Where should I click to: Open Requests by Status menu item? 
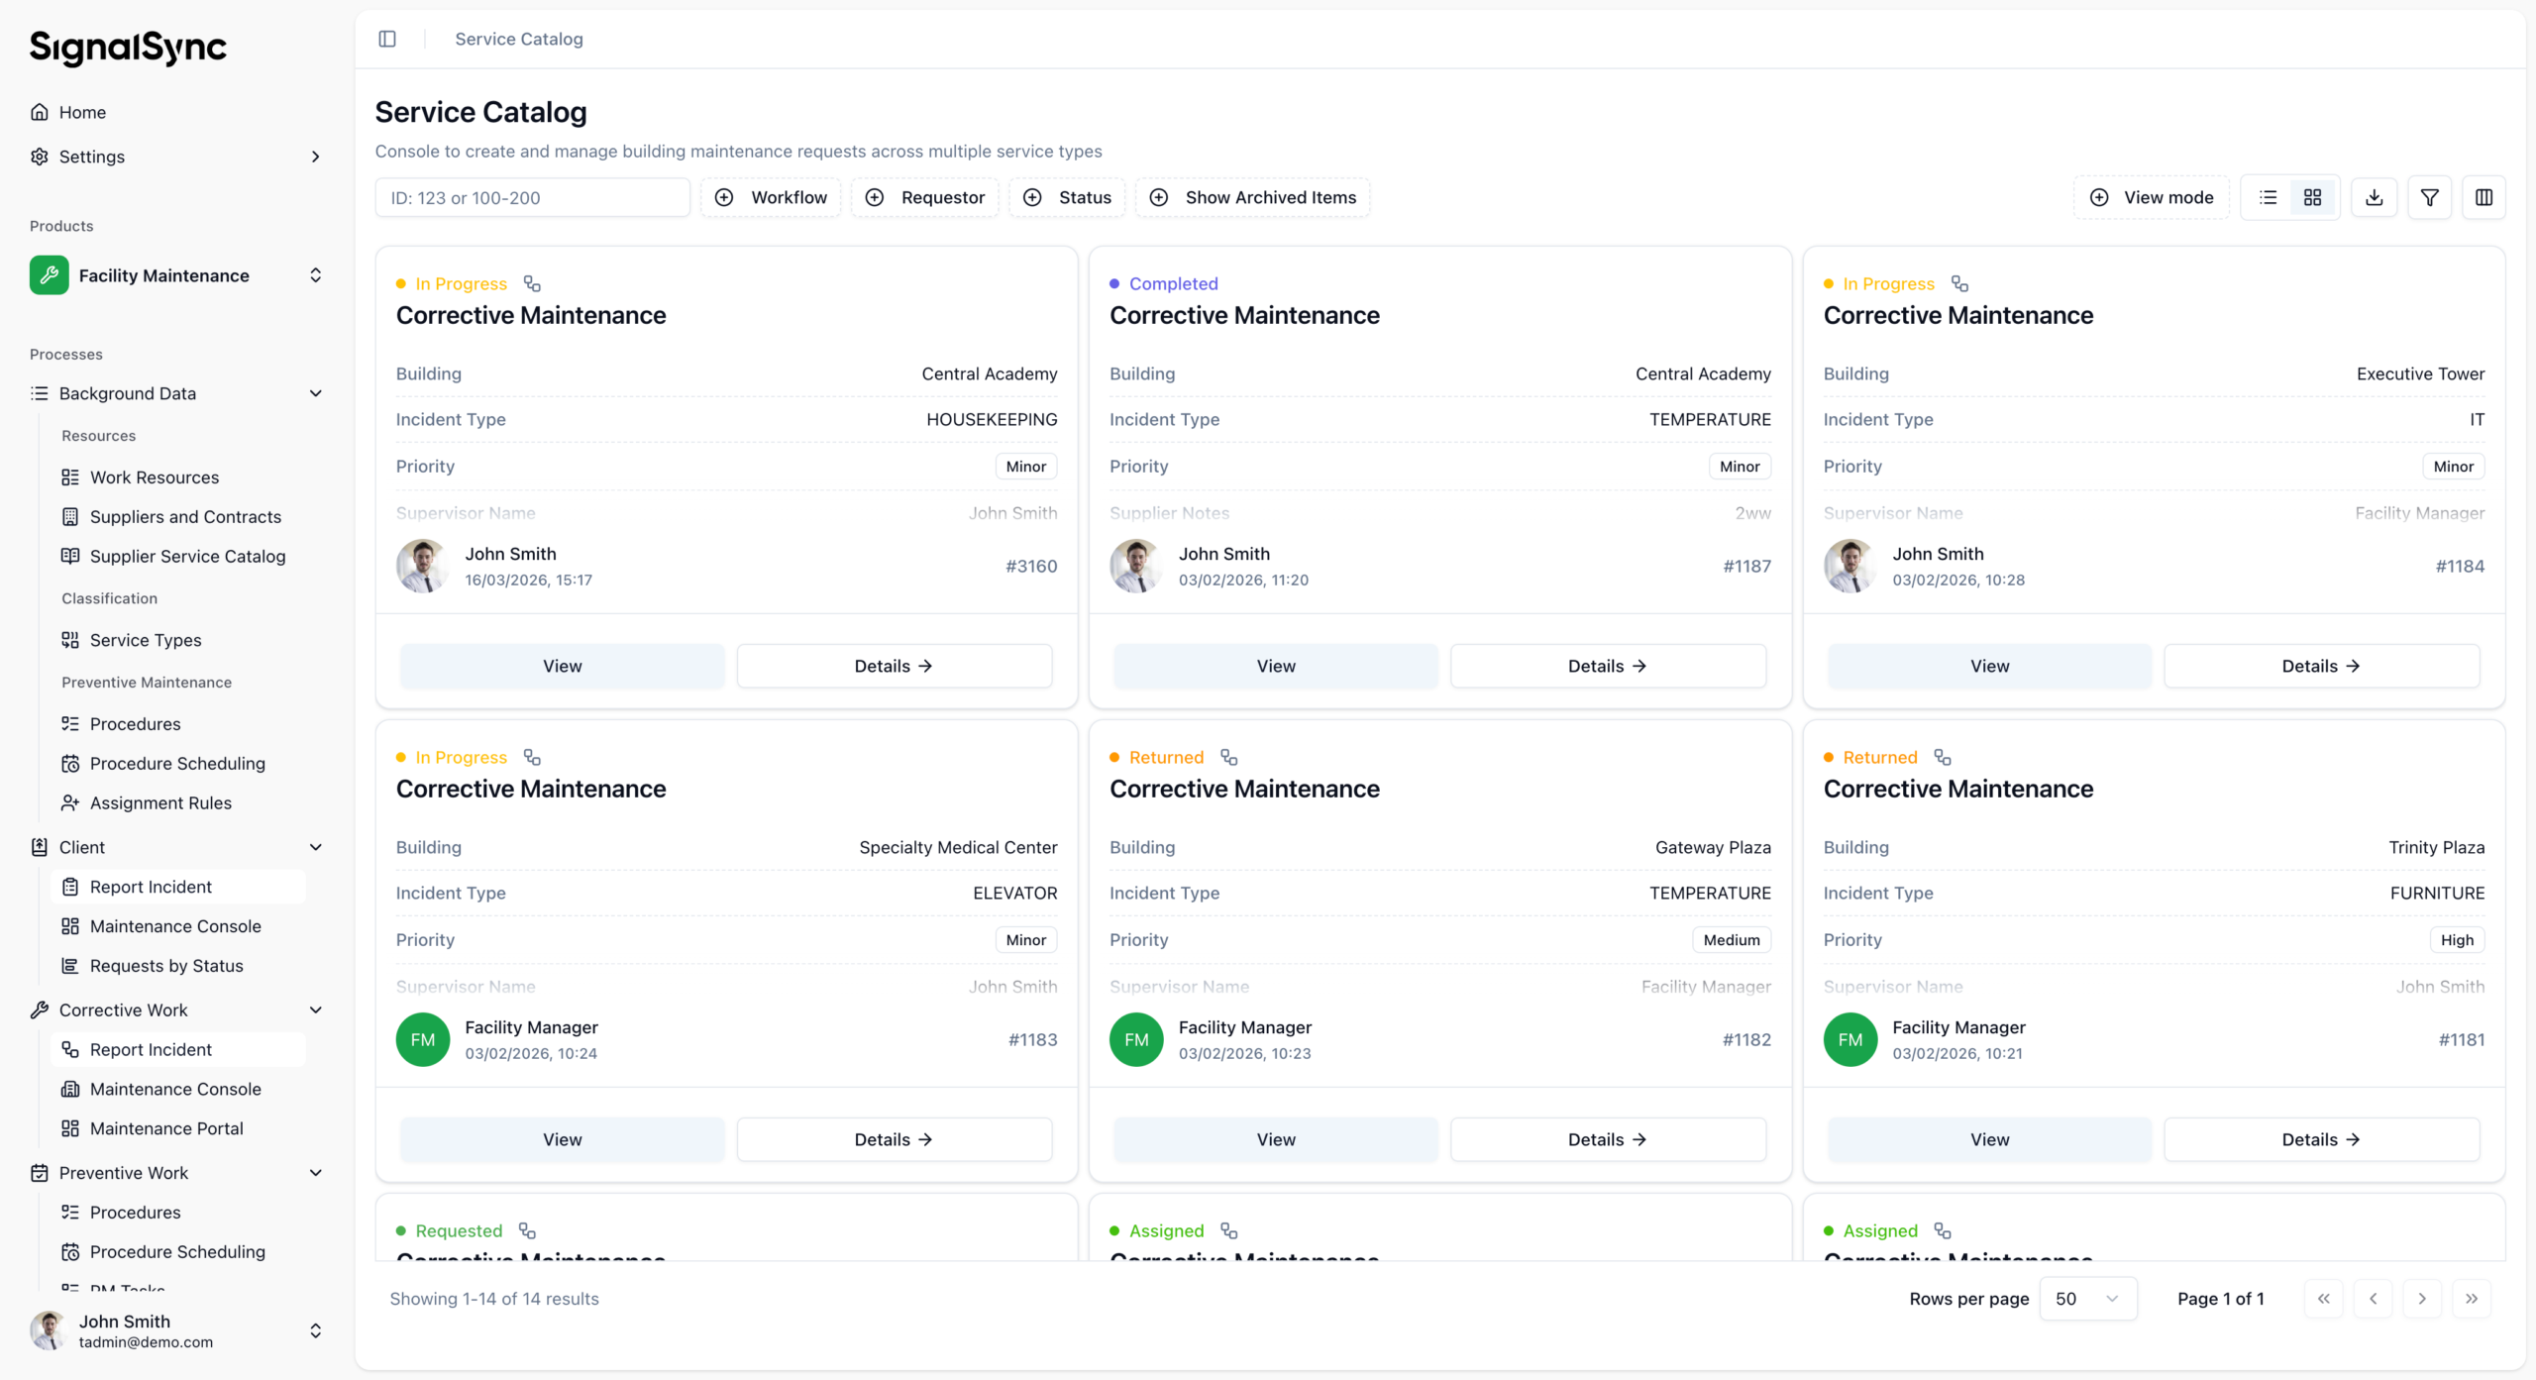pos(166,966)
